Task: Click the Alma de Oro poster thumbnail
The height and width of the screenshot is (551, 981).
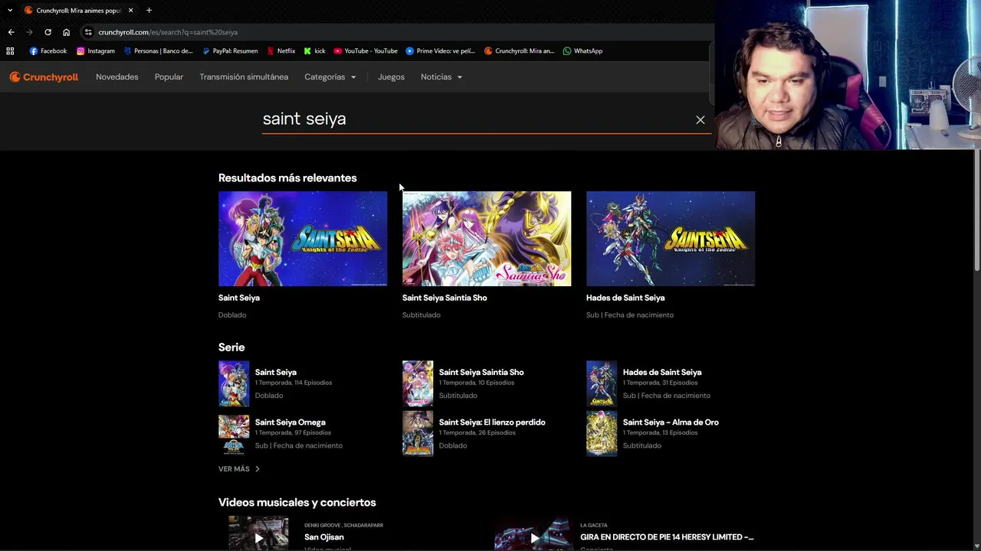Action: pyautogui.click(x=602, y=434)
